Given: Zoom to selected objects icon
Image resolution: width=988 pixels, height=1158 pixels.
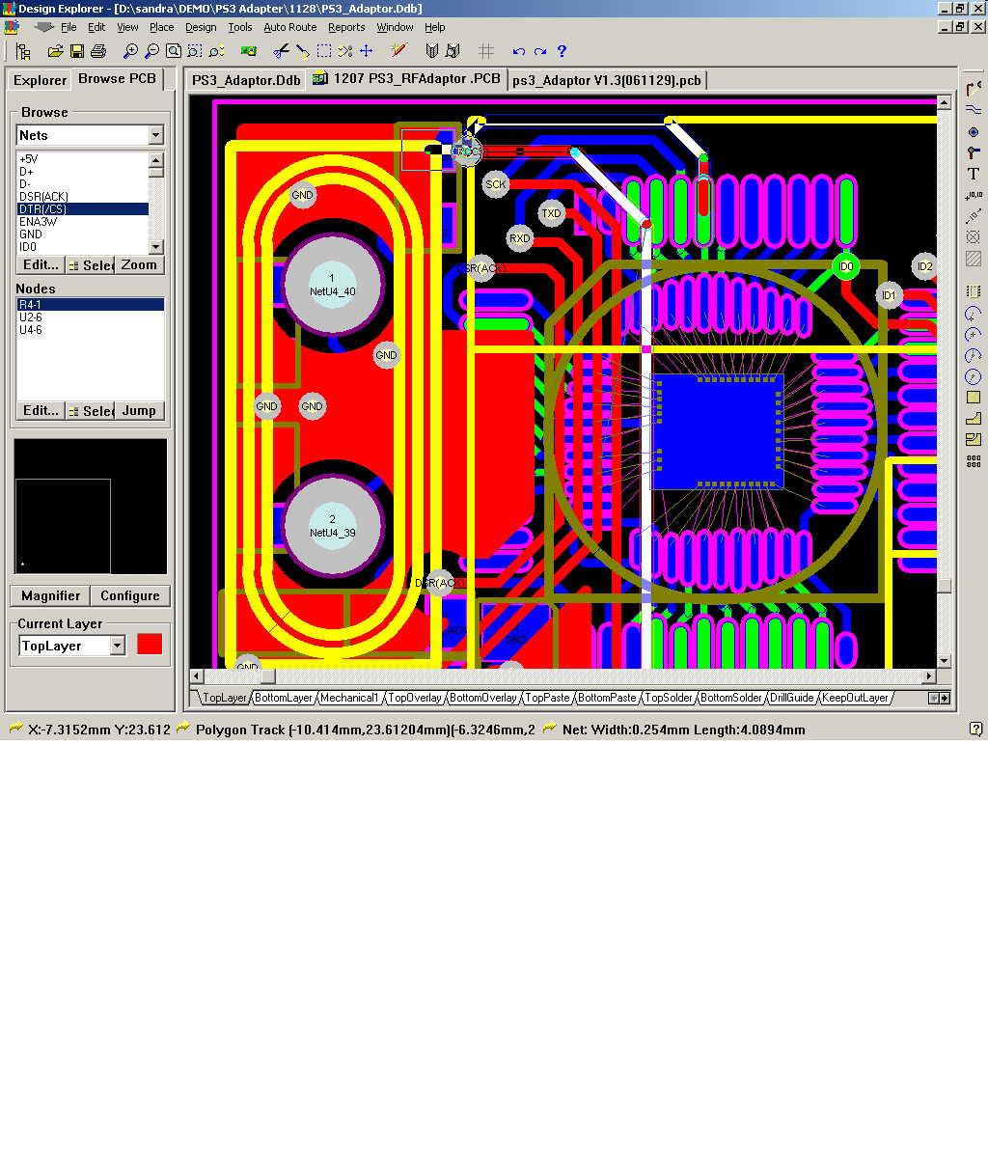Looking at the screenshot, I should [216, 51].
